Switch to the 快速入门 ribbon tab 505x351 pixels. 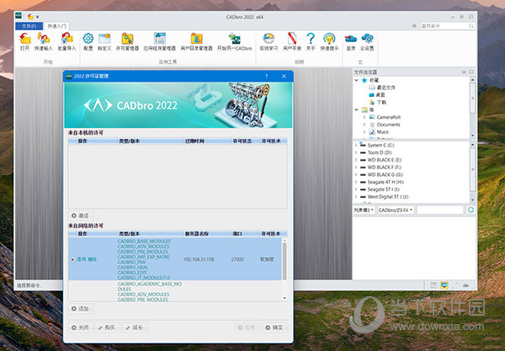[x=56, y=26]
